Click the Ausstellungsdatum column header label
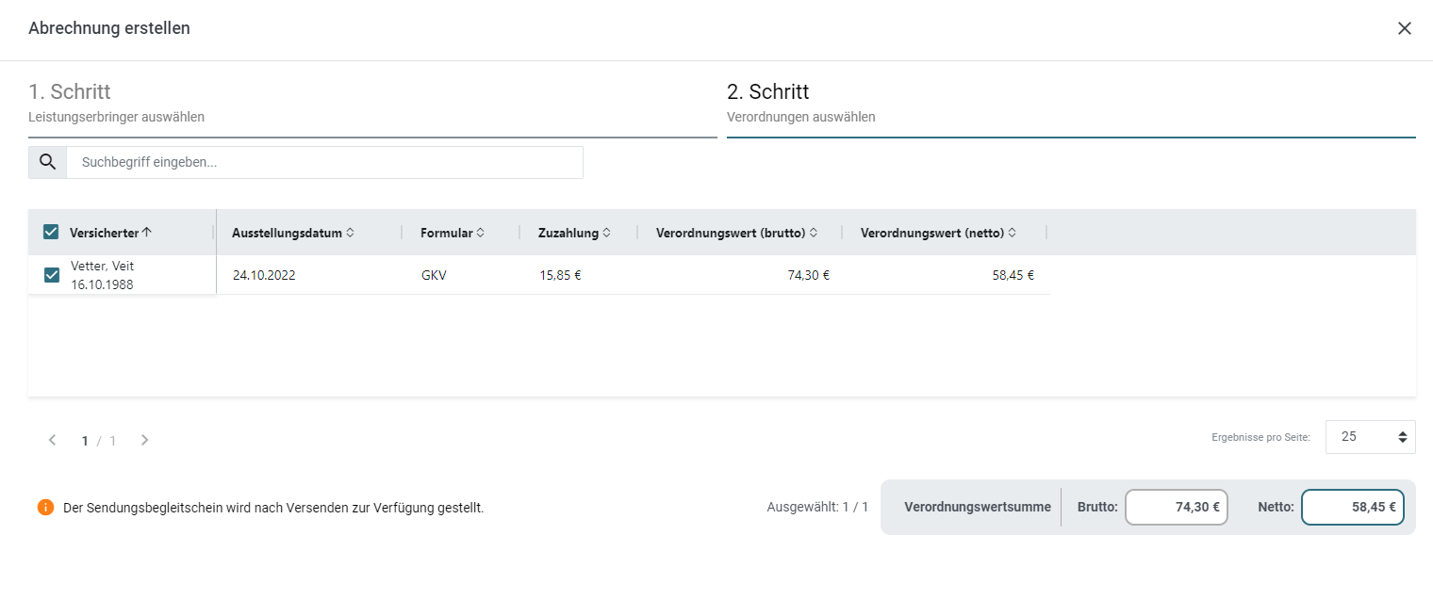This screenshot has width=1433, height=600. click(287, 233)
